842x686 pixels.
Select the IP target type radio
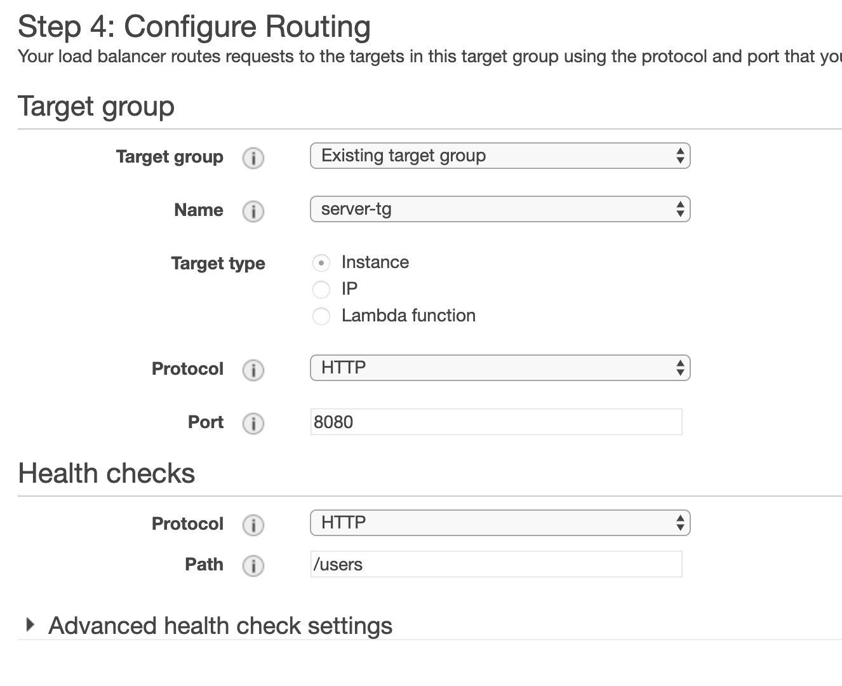321,290
